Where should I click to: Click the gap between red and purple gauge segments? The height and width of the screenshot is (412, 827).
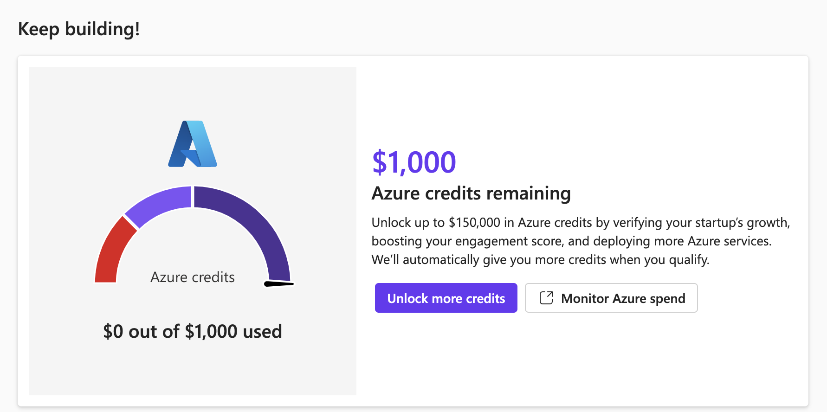(x=131, y=222)
